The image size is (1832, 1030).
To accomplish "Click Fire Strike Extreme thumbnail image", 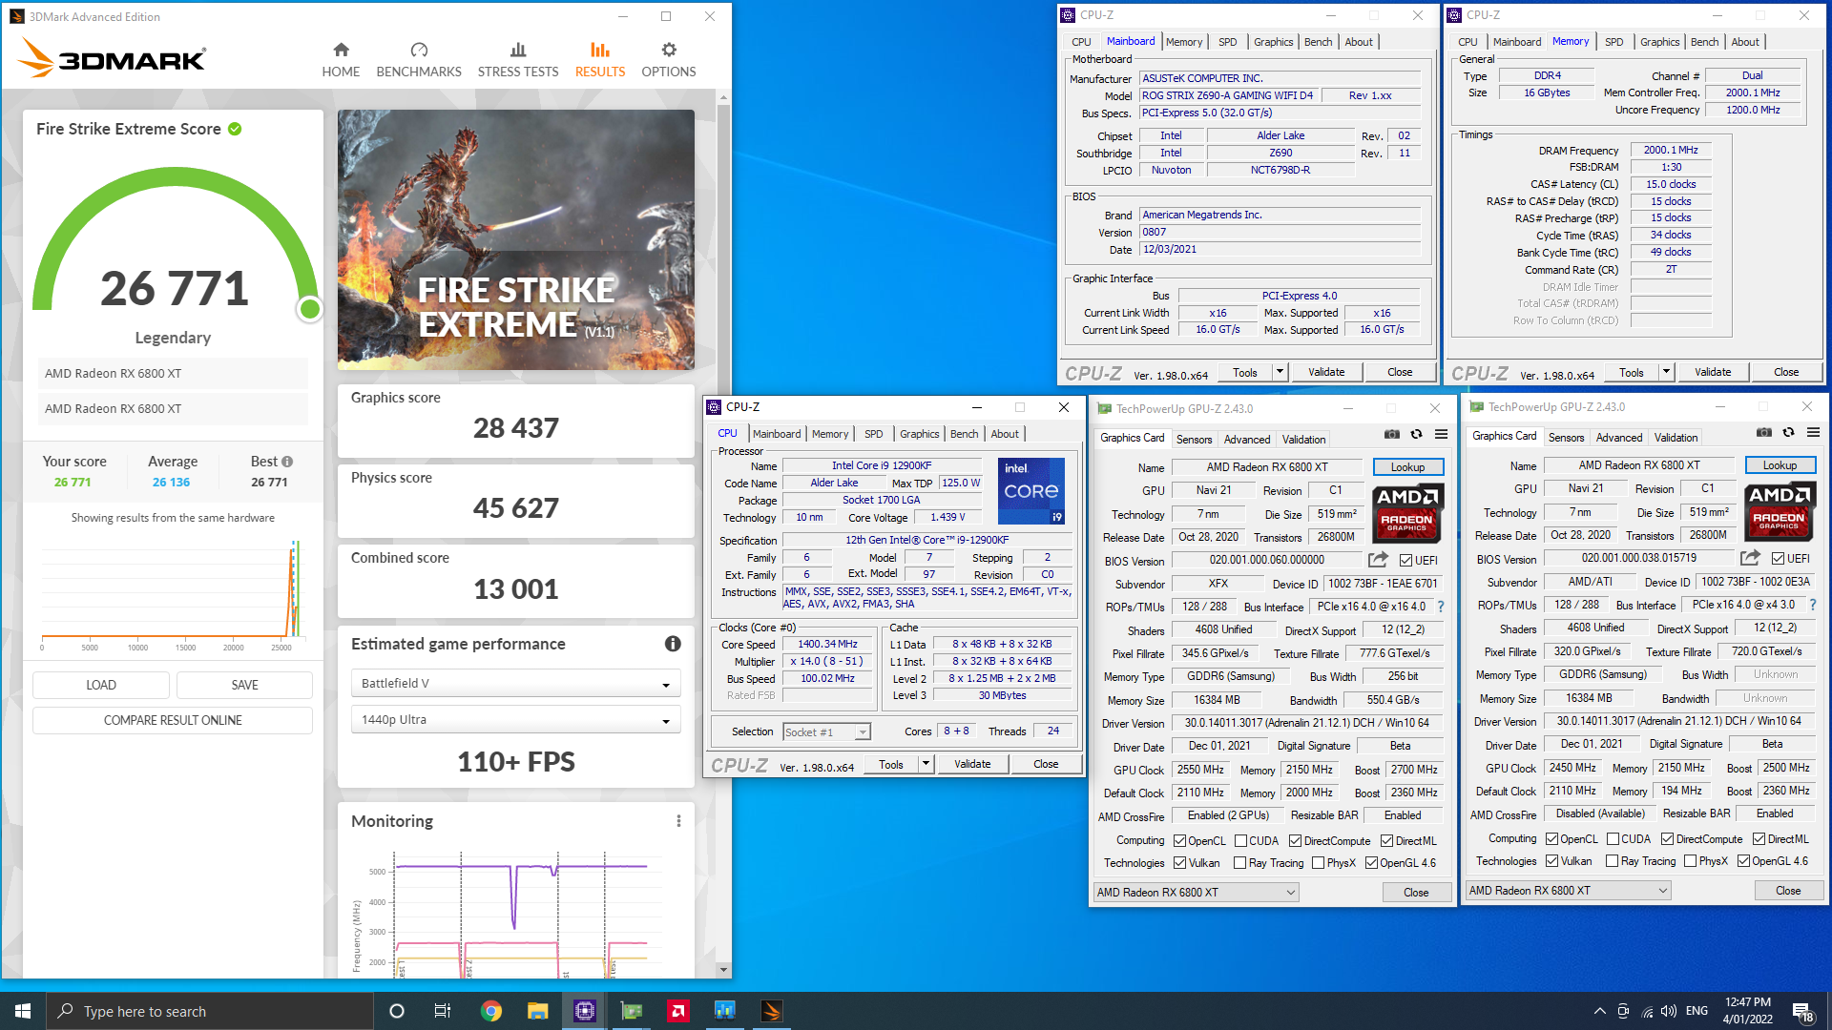I will tap(516, 239).
